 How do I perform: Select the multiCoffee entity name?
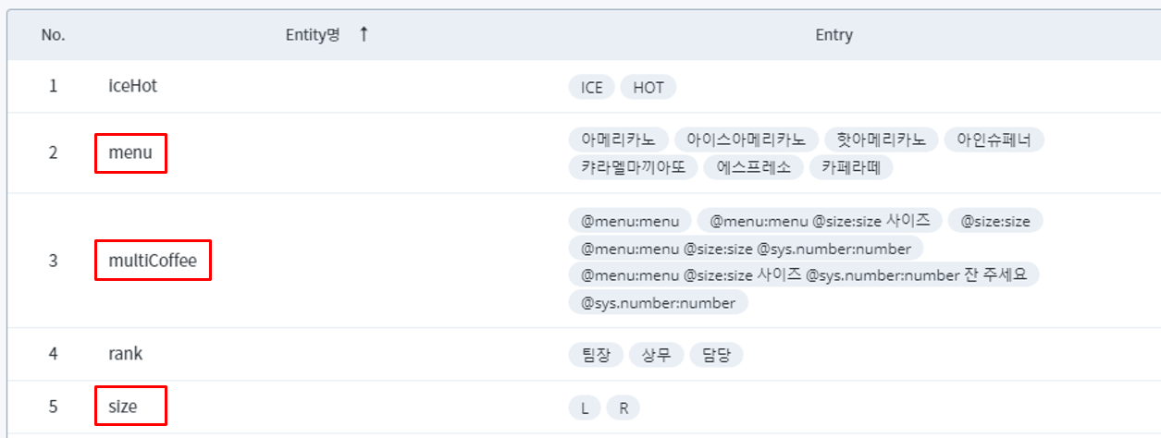coord(153,261)
